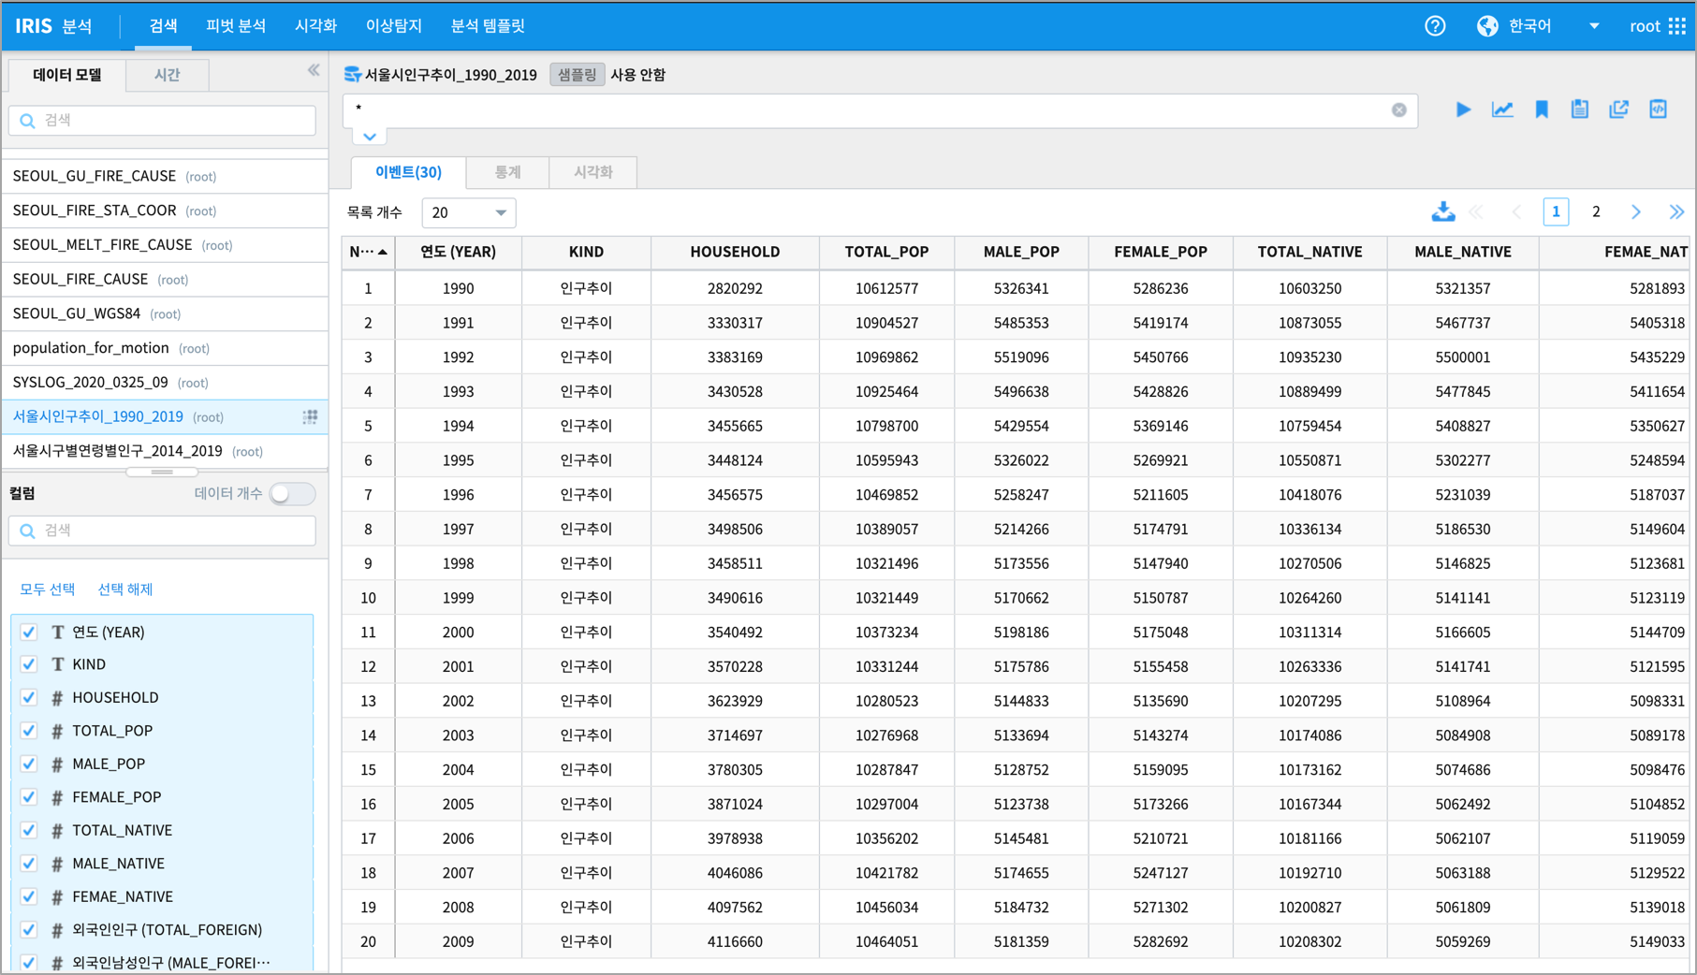
Task: Open the root user menu
Action: tap(1645, 26)
